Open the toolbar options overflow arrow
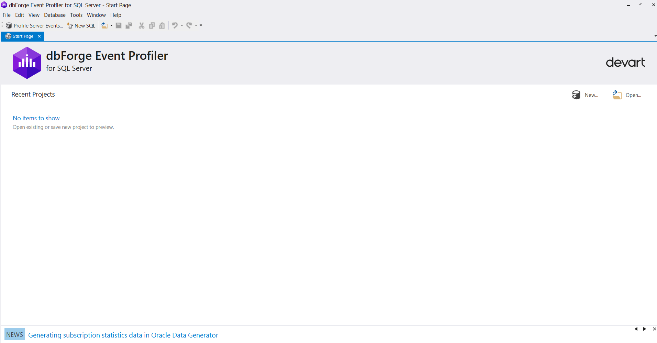Screen dimensions: 657x343 pos(201,26)
